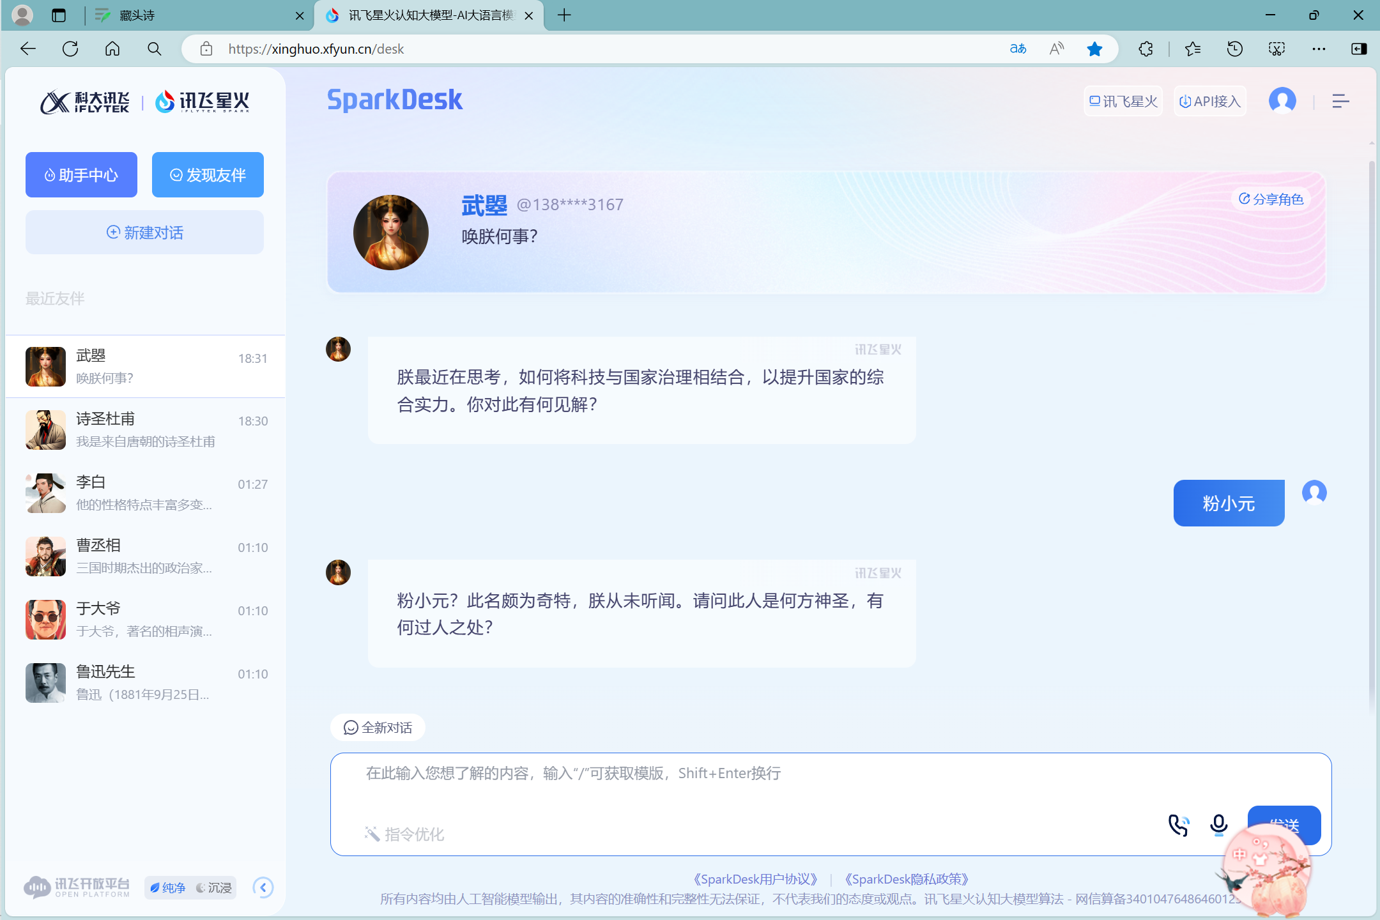Open the 曹丞相 chat

click(x=146, y=556)
